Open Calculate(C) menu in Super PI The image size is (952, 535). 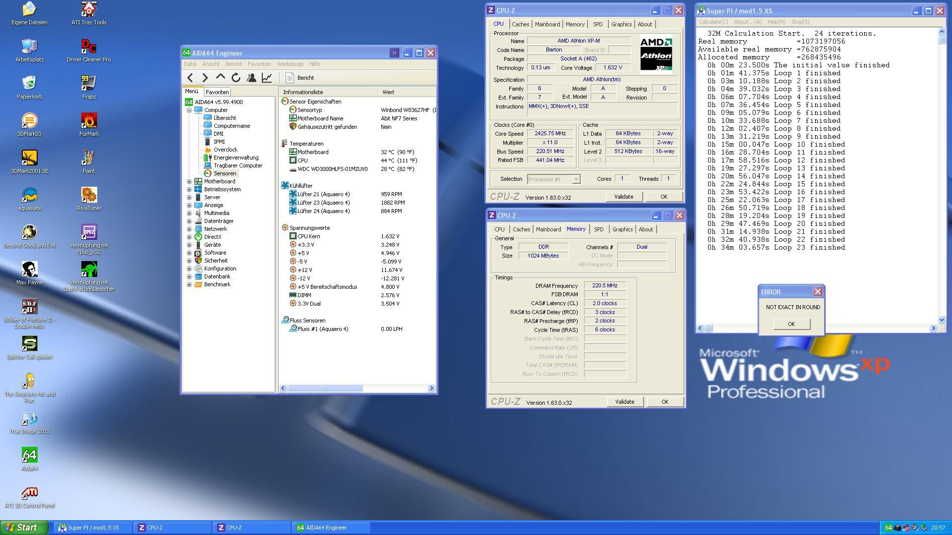pyautogui.click(x=713, y=22)
